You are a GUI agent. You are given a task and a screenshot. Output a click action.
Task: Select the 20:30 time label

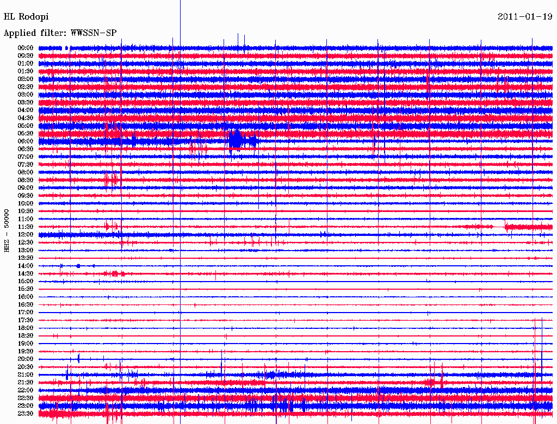[x=26, y=367]
